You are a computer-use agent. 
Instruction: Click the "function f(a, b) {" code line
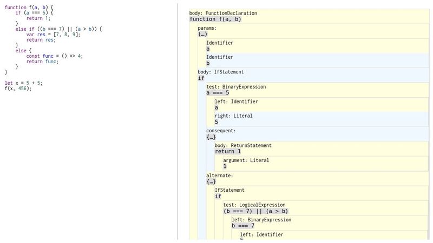tap(29, 8)
